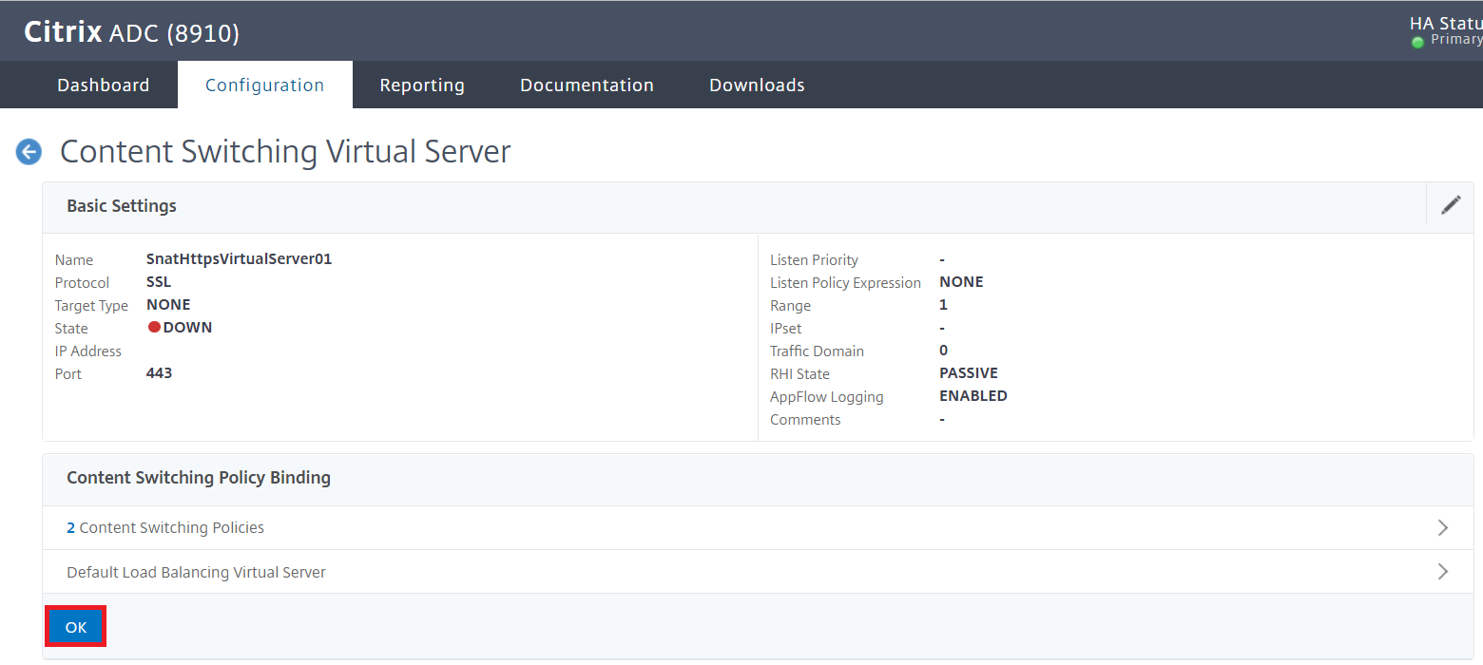This screenshot has width=1483, height=665.
Task: Select the name SnatHttpsVirtualServer01
Action: pos(239,259)
